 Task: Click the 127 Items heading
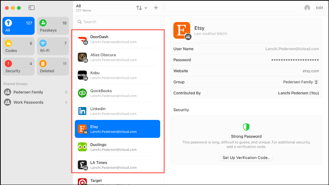click(84, 11)
